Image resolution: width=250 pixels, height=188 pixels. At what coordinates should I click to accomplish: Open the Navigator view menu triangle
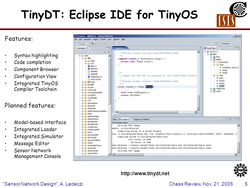(109, 52)
